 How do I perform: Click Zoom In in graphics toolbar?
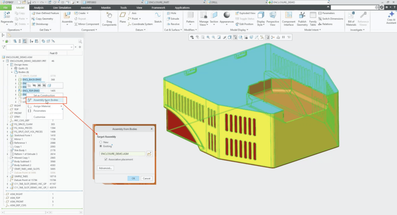pos(208,37)
